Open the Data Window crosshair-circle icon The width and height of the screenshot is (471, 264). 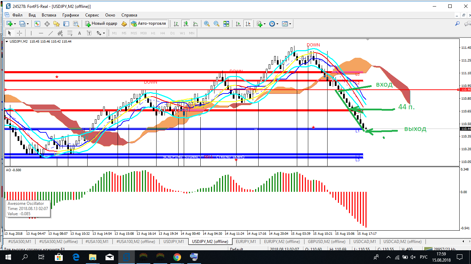coord(47,24)
